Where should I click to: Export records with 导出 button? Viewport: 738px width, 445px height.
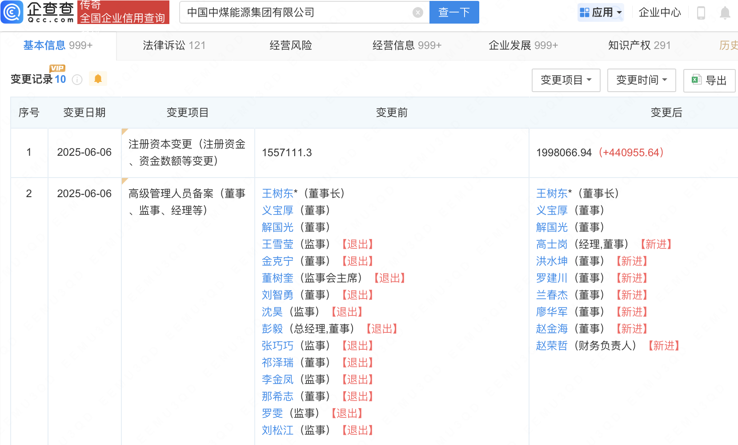pos(709,80)
